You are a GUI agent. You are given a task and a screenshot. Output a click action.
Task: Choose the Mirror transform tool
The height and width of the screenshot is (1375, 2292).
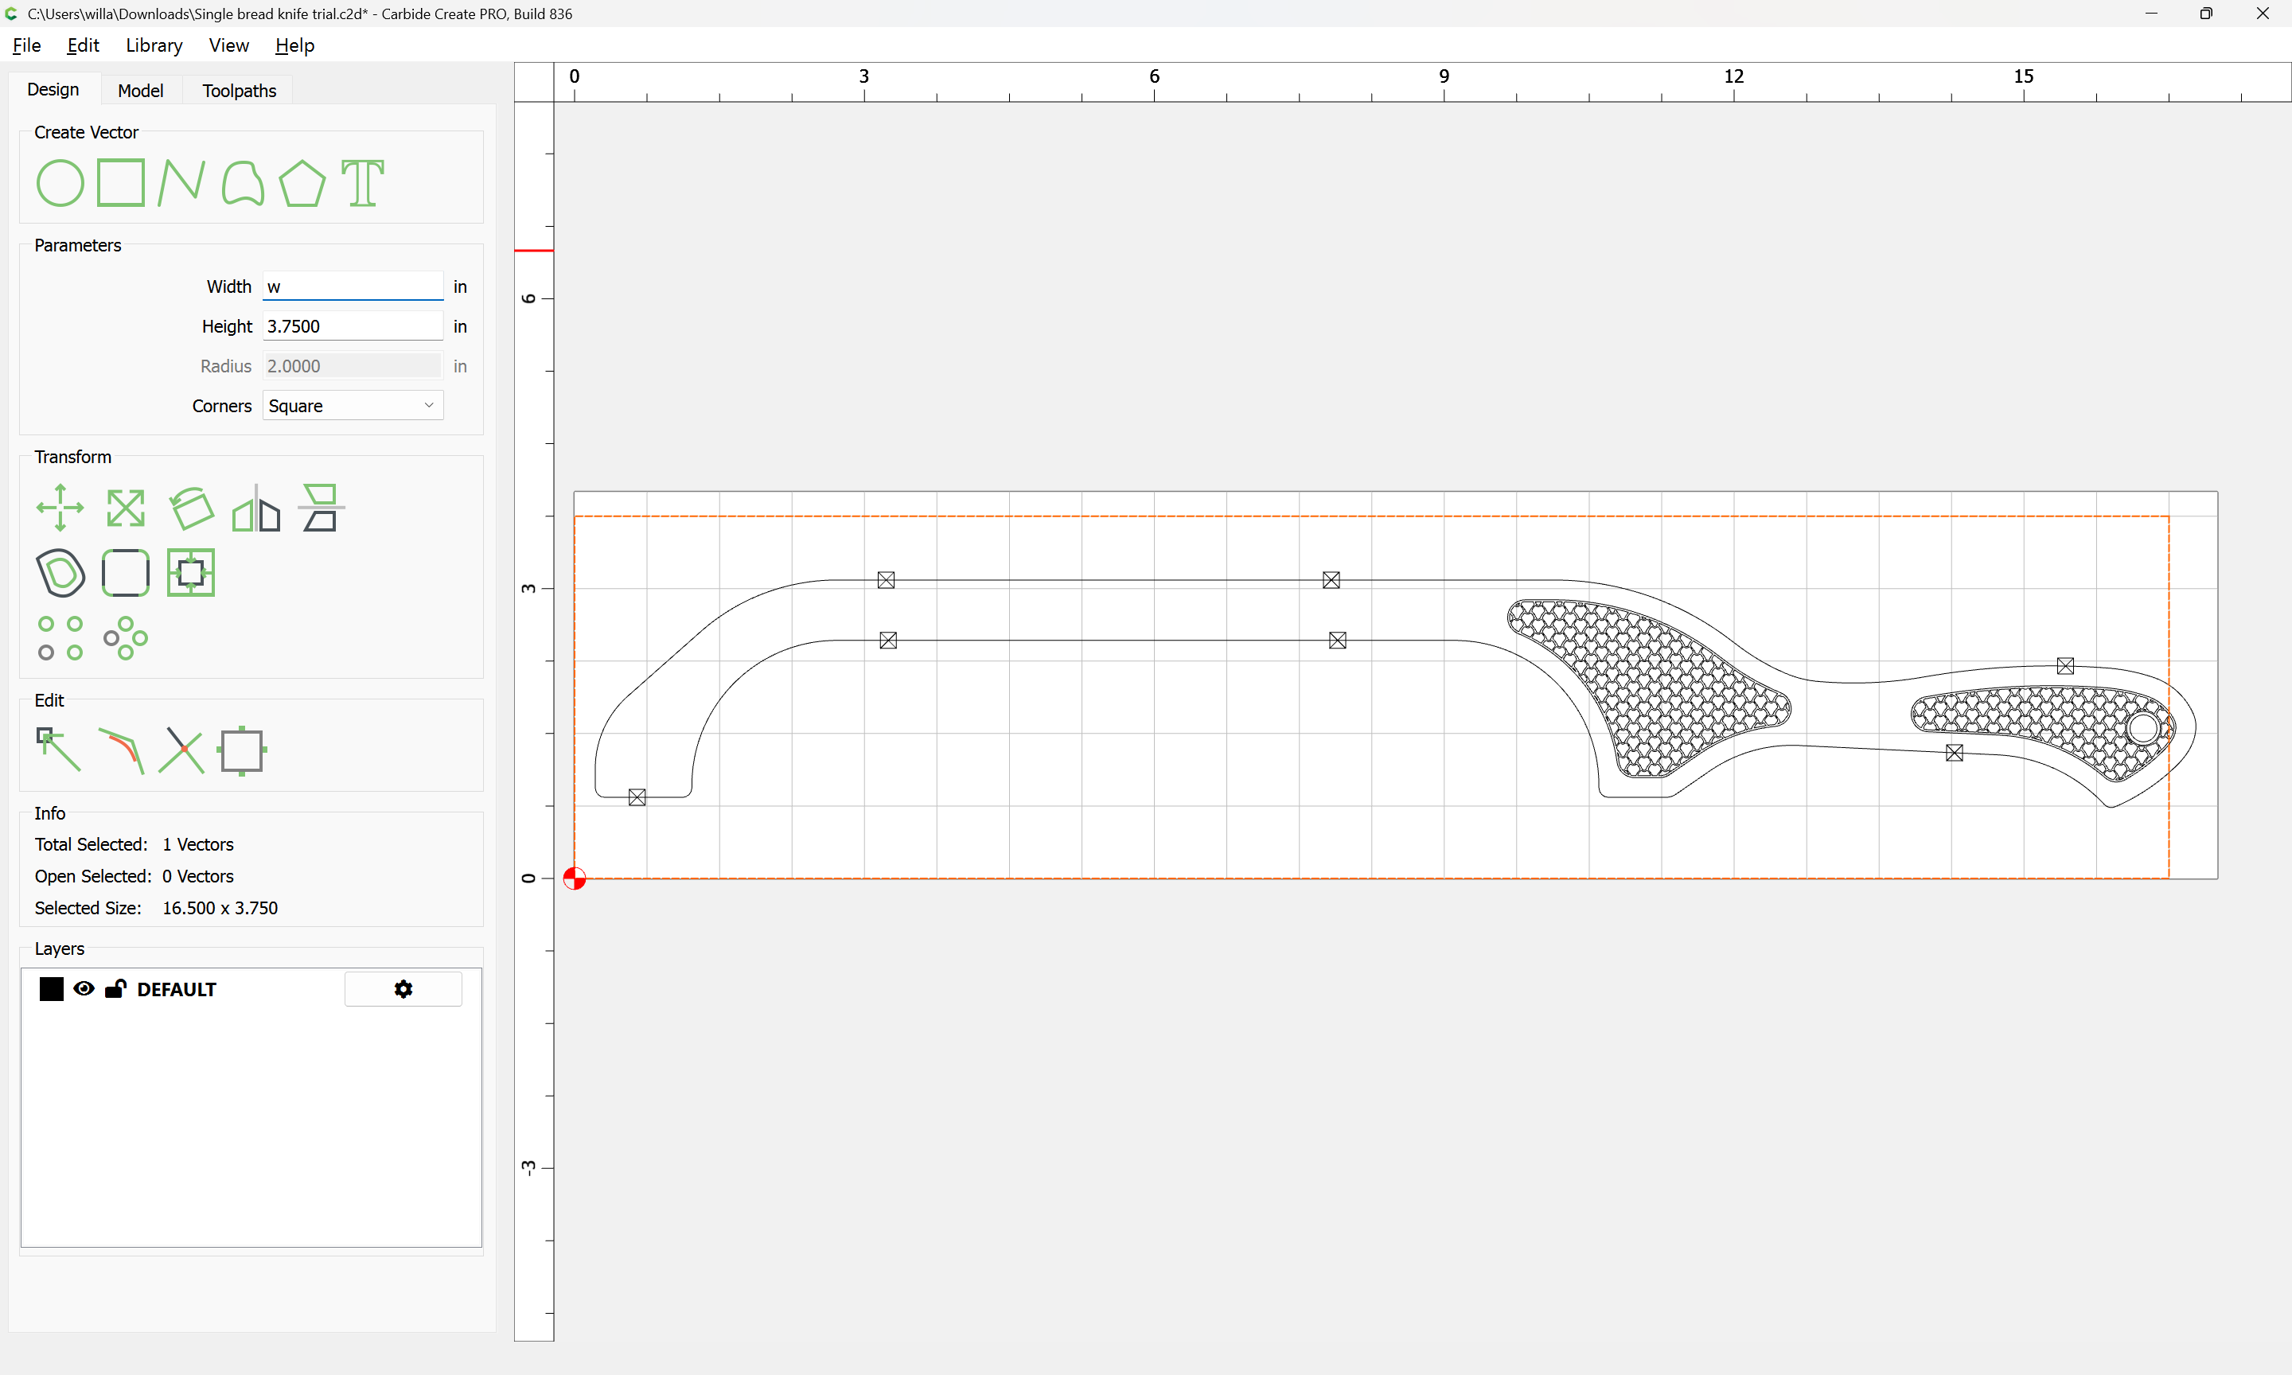(255, 508)
